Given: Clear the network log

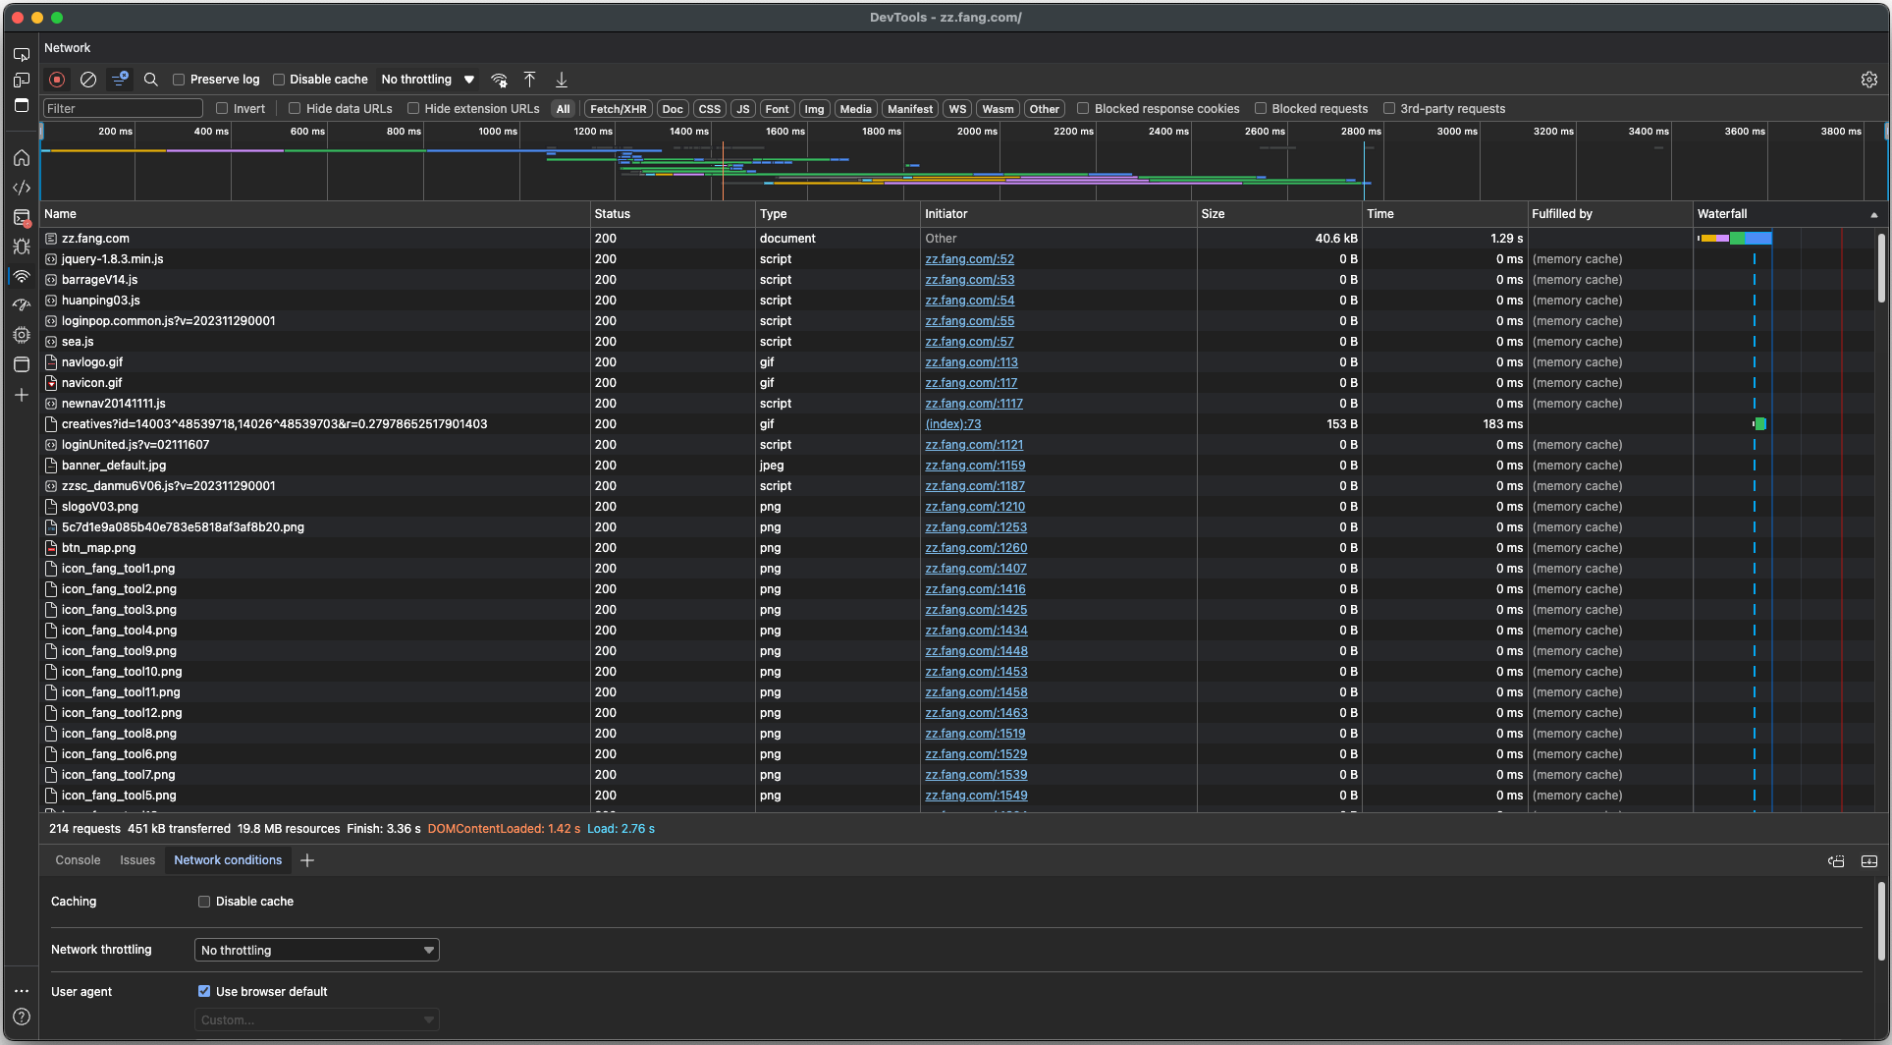Looking at the screenshot, I should pos(88,80).
